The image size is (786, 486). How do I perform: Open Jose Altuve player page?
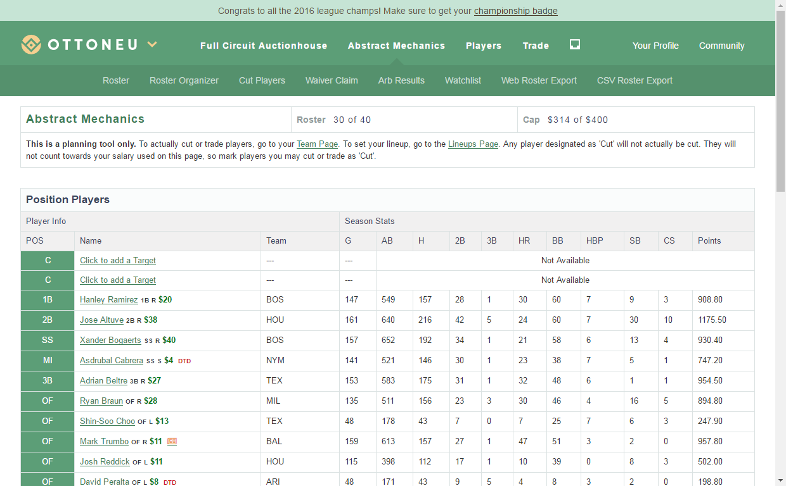[101, 320]
